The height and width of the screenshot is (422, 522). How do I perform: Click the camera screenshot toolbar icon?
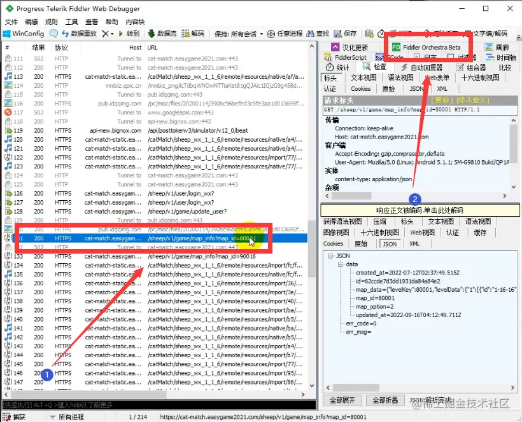coord(369,34)
